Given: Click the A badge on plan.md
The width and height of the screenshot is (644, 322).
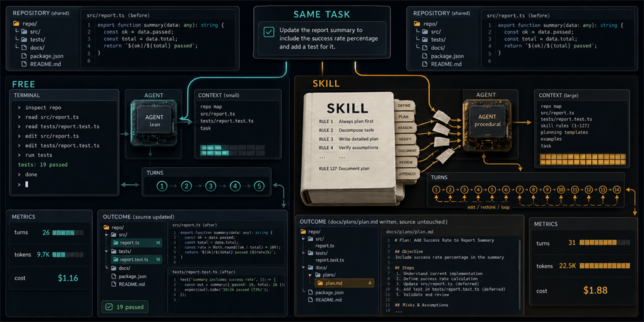Looking at the screenshot, I should tap(369, 283).
